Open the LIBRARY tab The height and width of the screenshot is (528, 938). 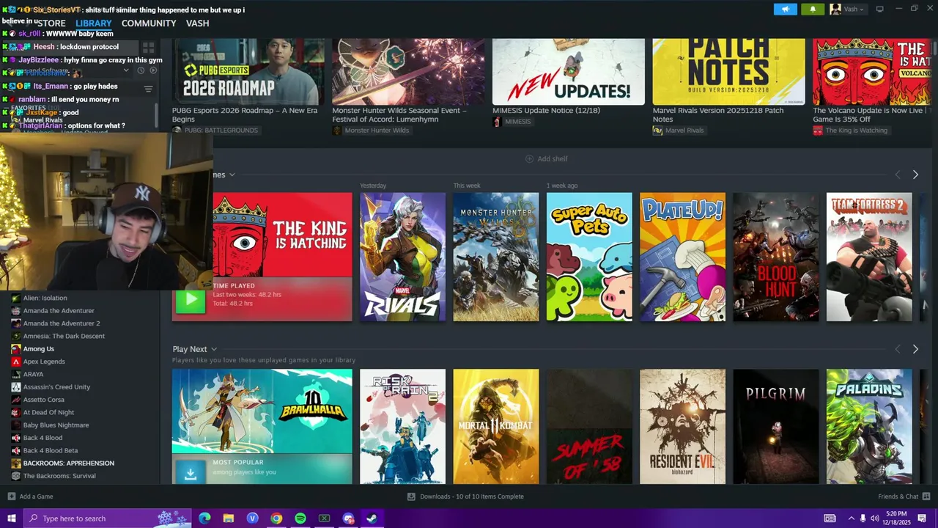click(93, 23)
